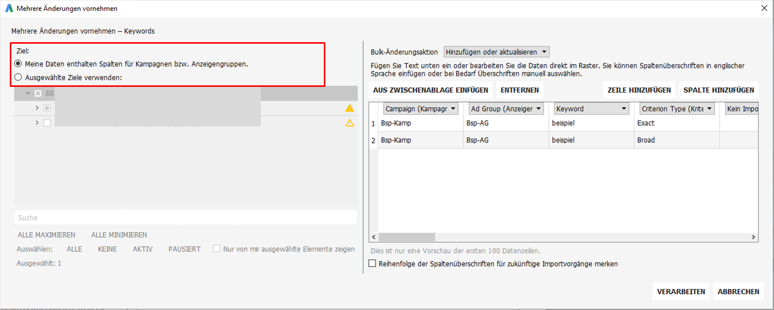774x310 pixels.
Task: Click the VERARBEITEN button
Action: pos(681,291)
